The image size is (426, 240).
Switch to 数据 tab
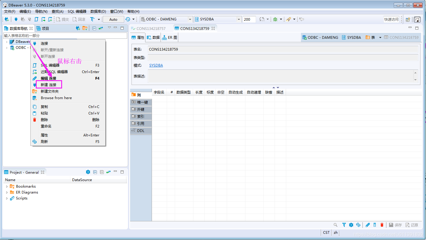[x=153, y=38]
